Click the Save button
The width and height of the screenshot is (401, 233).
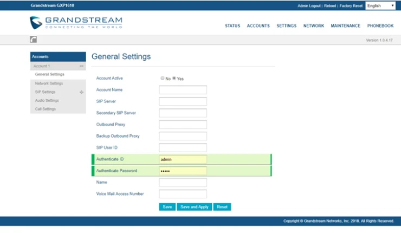coord(167,207)
